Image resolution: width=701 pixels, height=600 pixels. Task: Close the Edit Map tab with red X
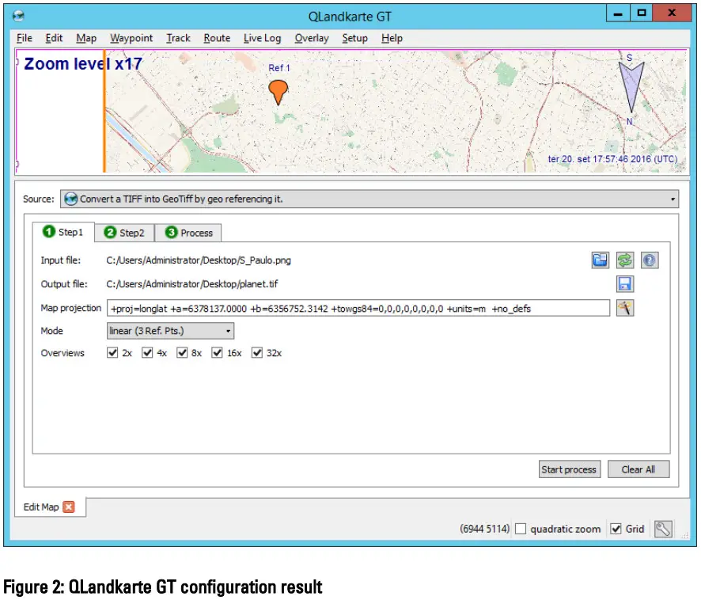pos(69,507)
